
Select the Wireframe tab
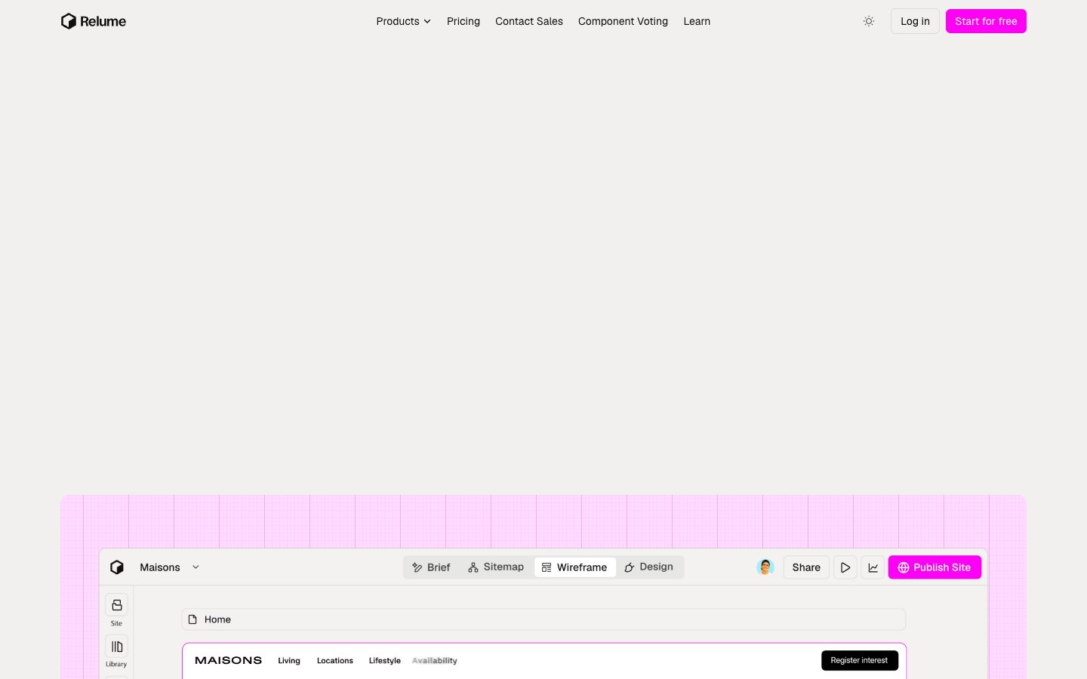(x=575, y=567)
